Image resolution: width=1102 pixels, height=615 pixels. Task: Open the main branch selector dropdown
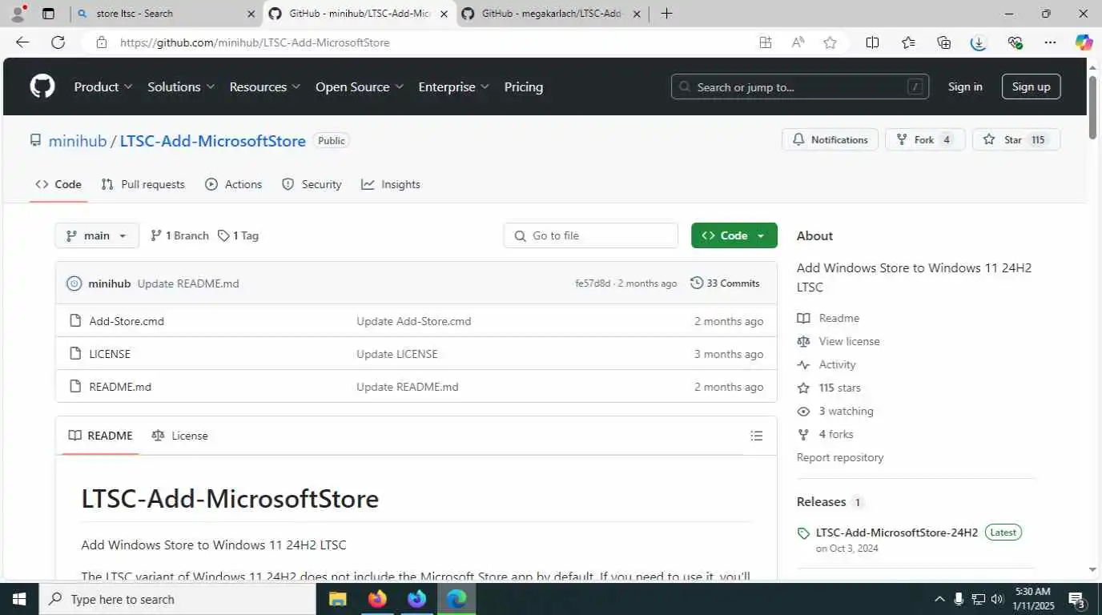pyautogui.click(x=97, y=235)
